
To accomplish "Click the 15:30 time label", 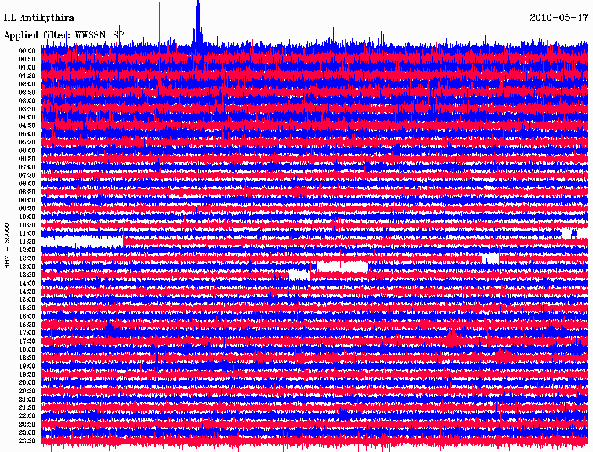I will click(27, 308).
